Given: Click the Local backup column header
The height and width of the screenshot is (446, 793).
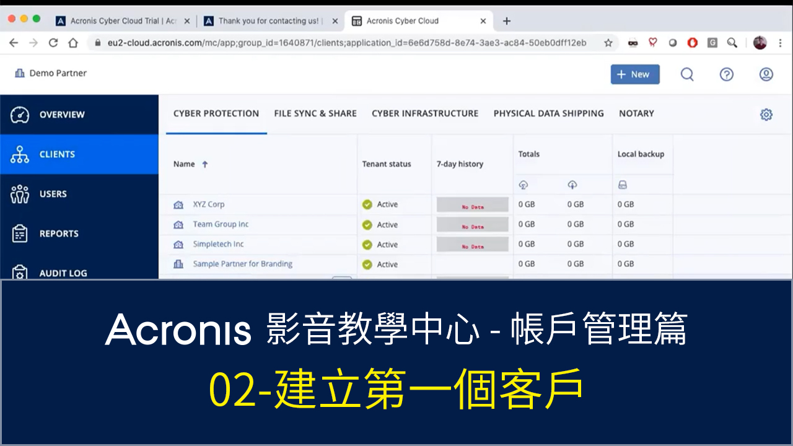Looking at the screenshot, I should click(x=641, y=154).
